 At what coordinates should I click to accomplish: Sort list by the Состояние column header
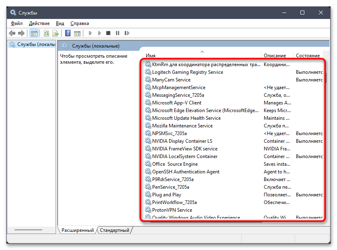(308, 55)
